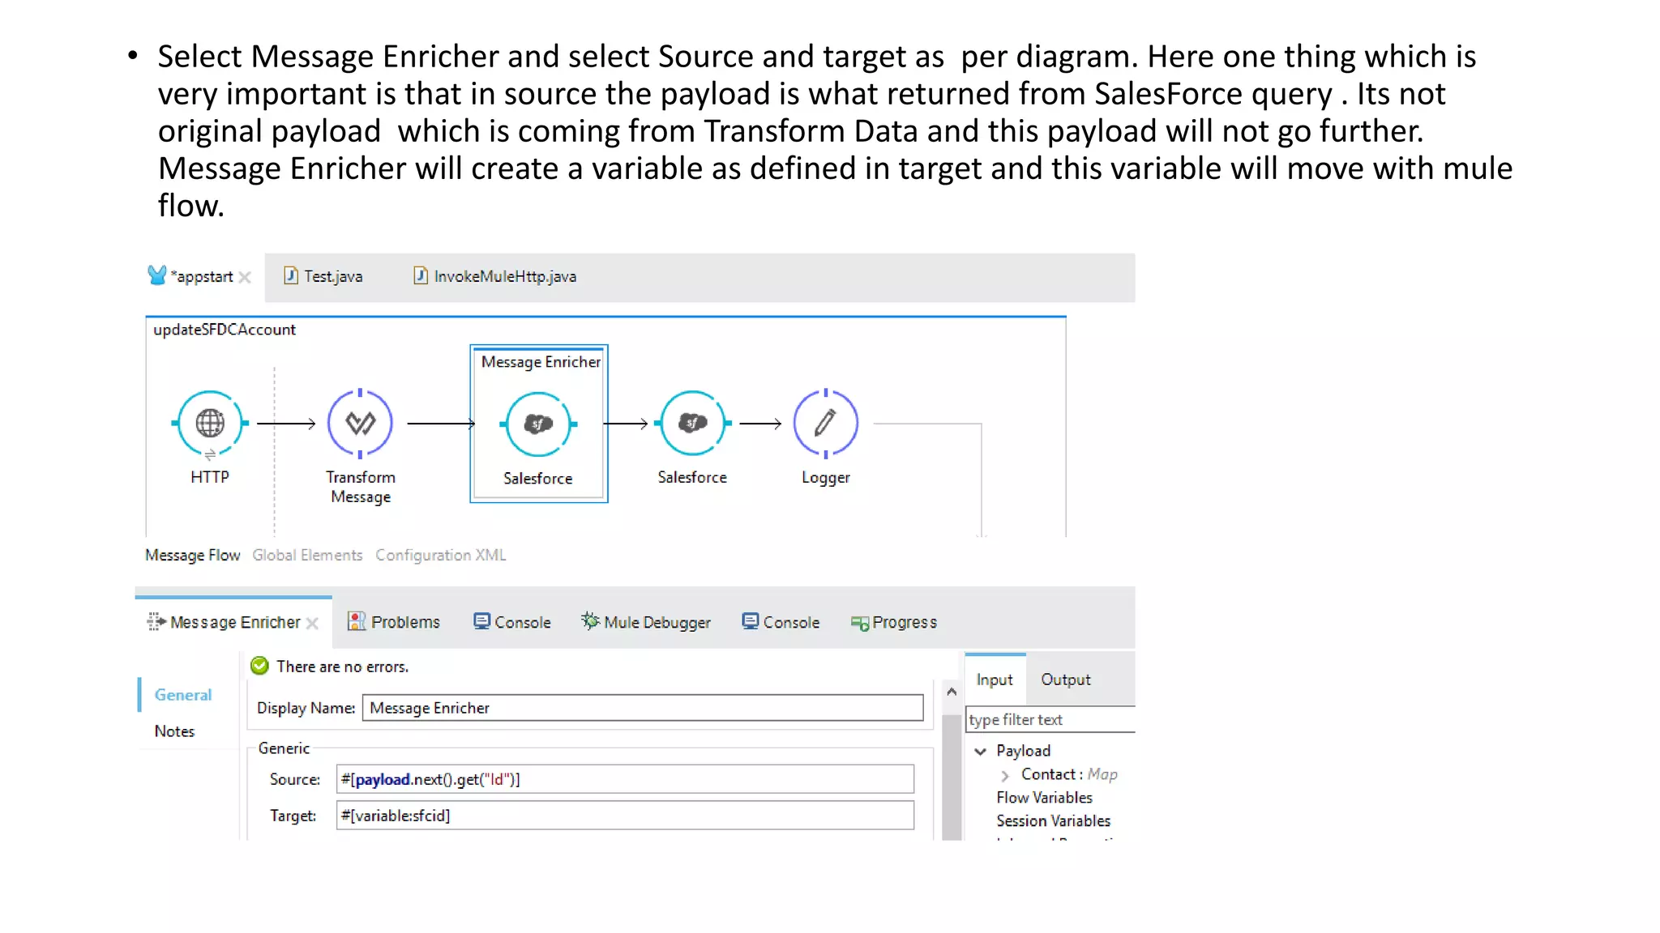Switch to the Output metadata tab
The image size is (1660, 933).
[x=1066, y=680]
